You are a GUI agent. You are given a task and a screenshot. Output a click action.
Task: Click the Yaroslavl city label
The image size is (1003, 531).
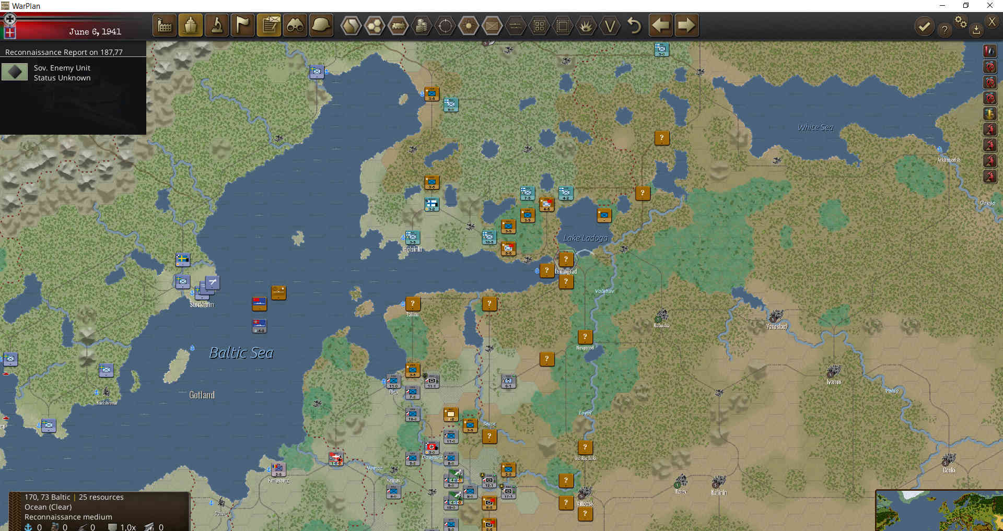pyautogui.click(x=776, y=327)
